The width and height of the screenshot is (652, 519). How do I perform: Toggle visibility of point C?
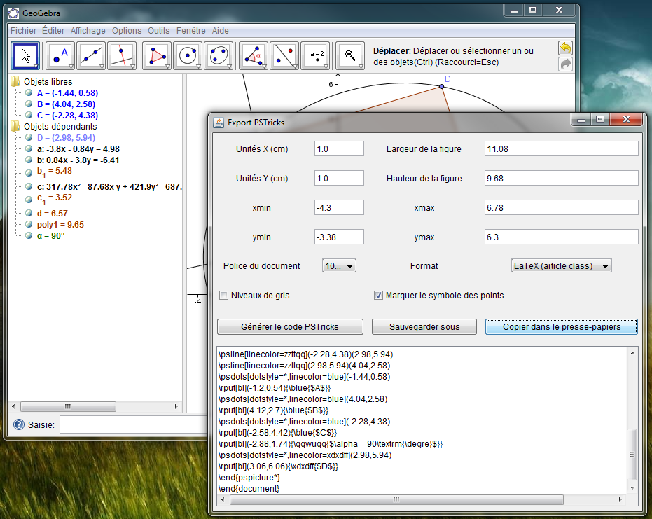coord(29,115)
